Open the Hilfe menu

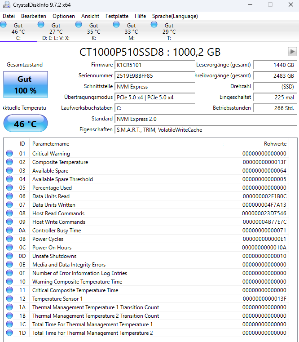[x=140, y=16]
